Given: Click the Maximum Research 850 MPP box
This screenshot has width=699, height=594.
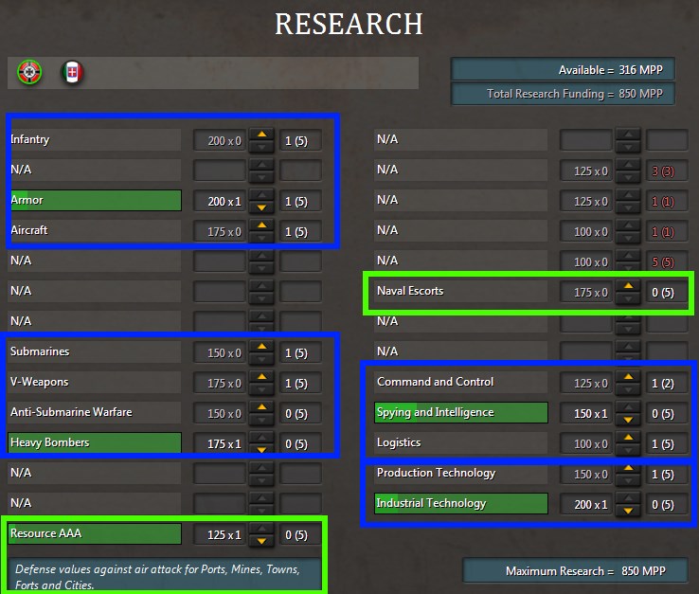Looking at the screenshot, I should 576,571.
